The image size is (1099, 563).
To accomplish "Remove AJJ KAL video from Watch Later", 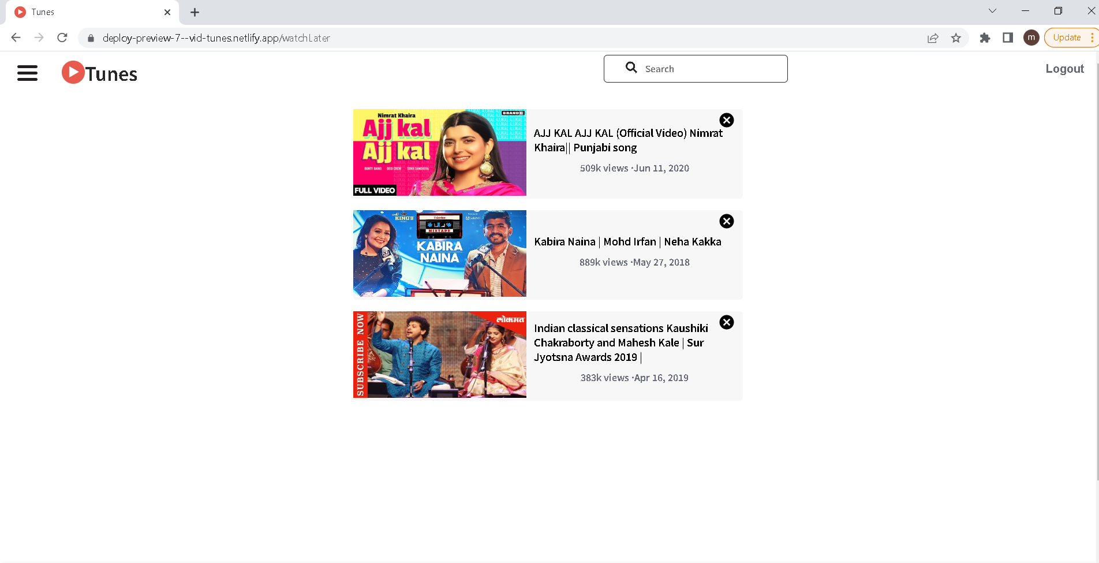I will (726, 120).
